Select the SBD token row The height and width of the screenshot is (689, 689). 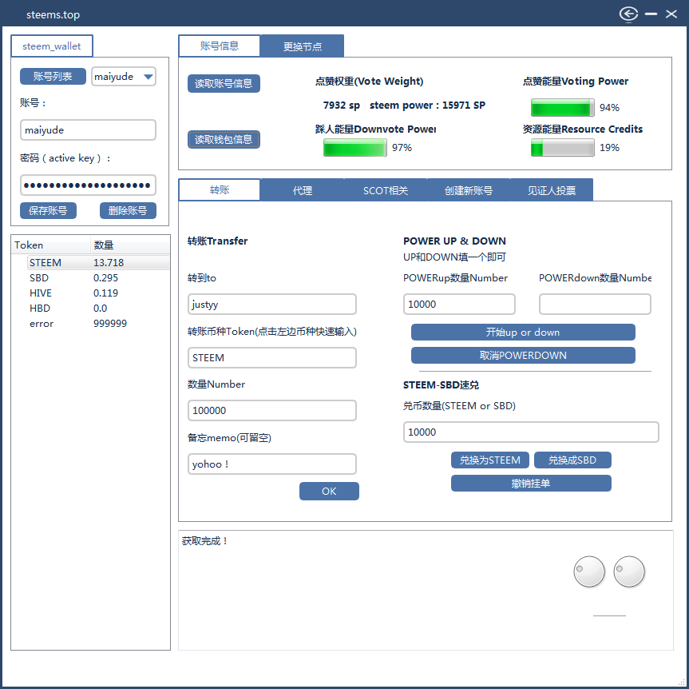pyautogui.click(x=98, y=278)
